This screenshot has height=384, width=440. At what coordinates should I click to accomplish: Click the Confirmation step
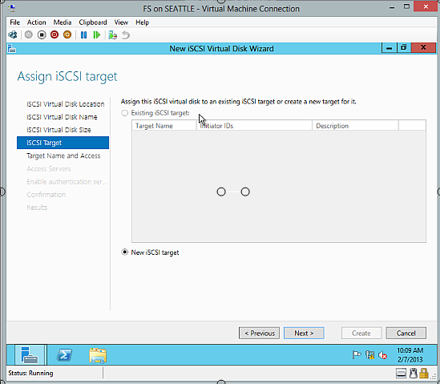(x=46, y=195)
